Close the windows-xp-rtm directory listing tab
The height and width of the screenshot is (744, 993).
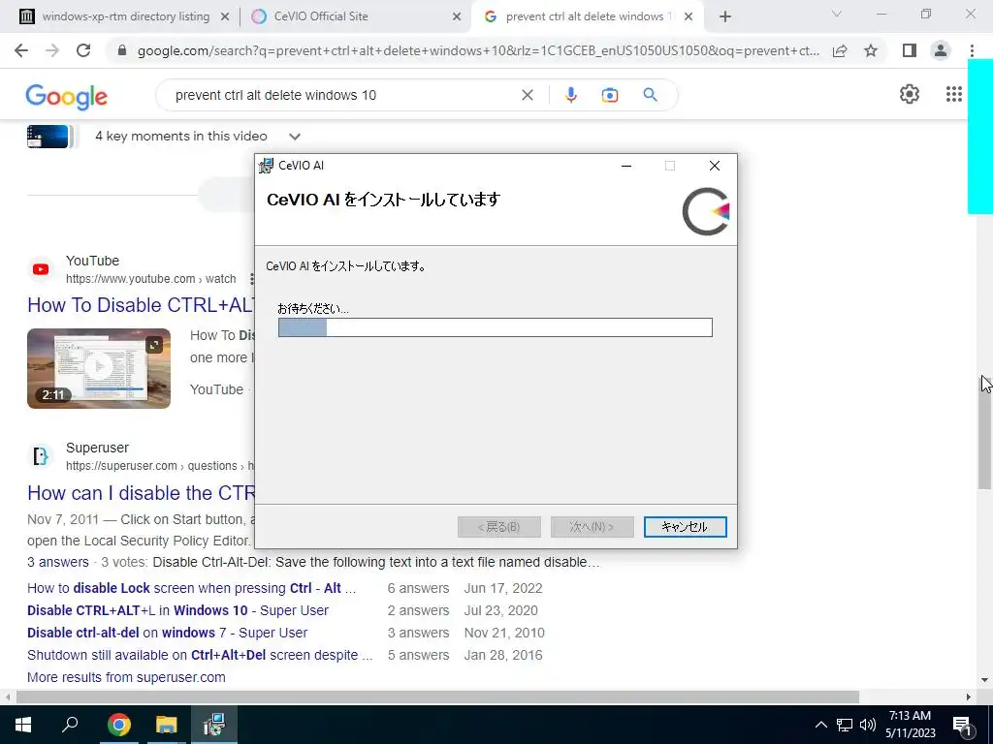coord(225,17)
